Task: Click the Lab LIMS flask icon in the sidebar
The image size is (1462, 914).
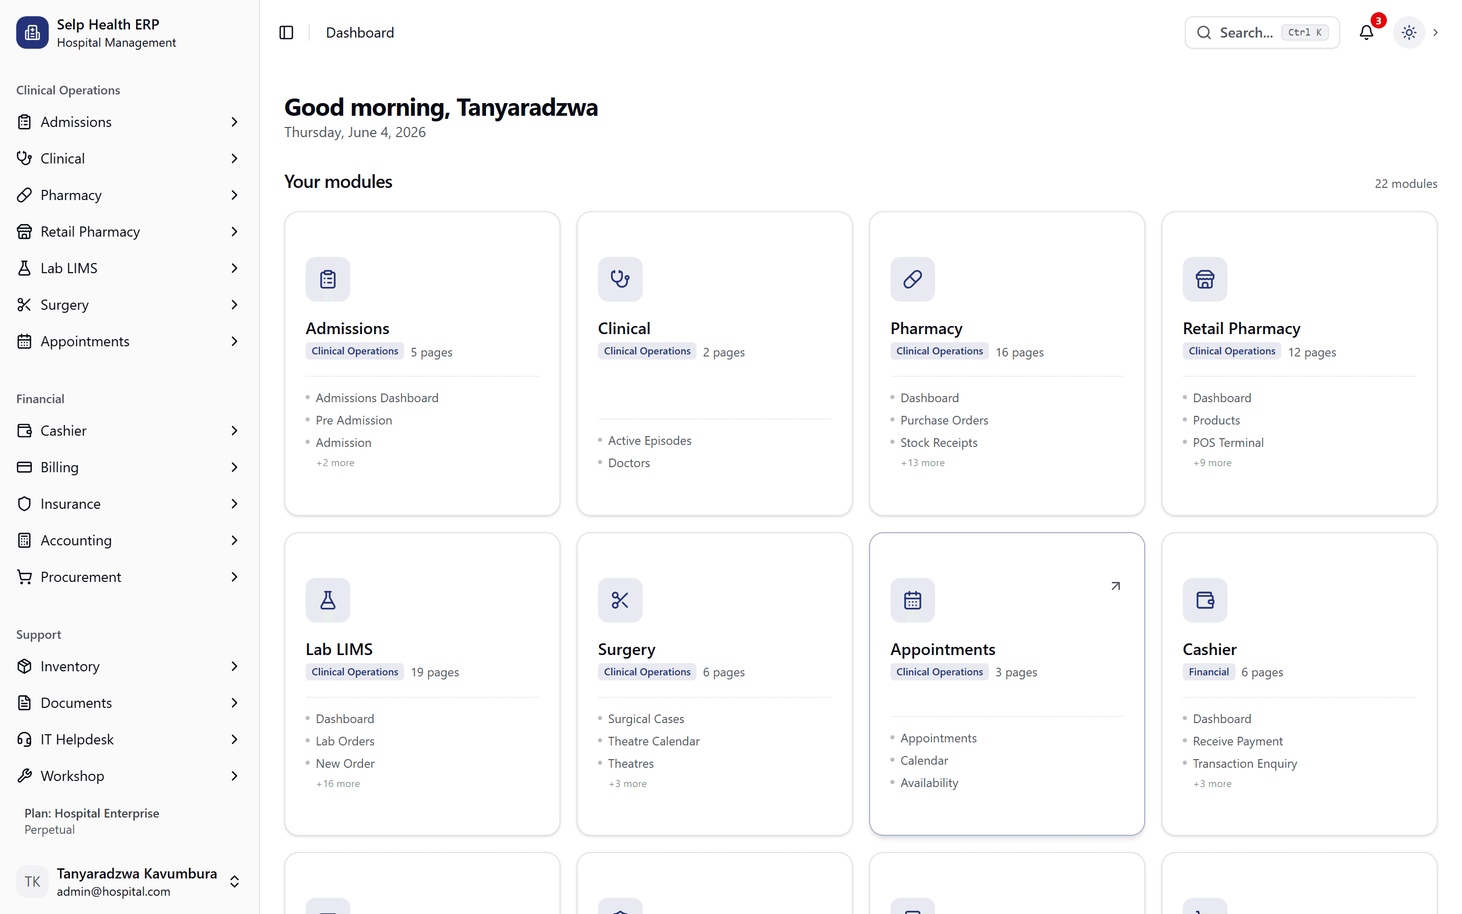Action: click(x=24, y=269)
